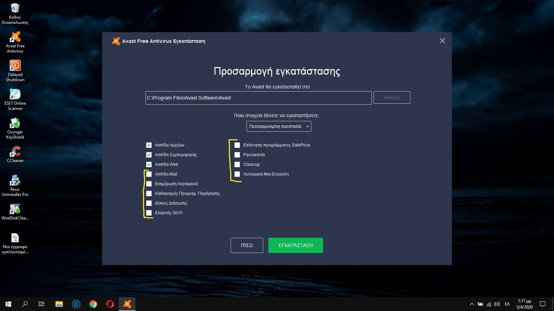Screen dimensions: 554x311
Task: Open the Recycle Bin desktop icon
Action: point(15,14)
